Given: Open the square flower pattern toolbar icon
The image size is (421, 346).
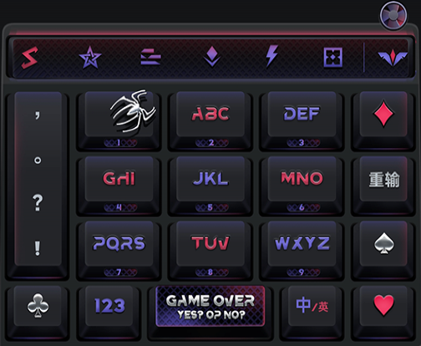Looking at the screenshot, I should [333, 58].
